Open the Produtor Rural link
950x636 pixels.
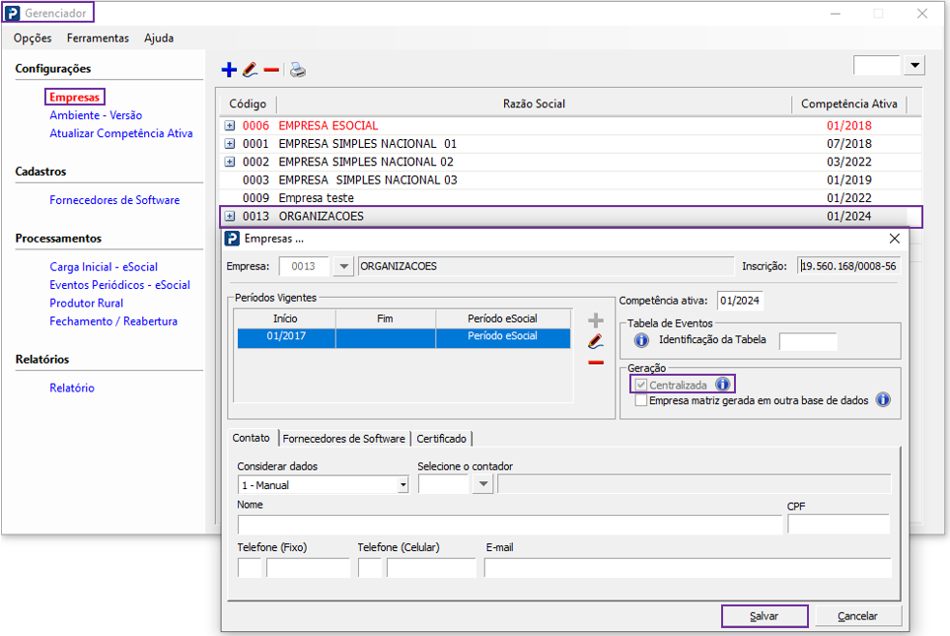[x=86, y=303]
